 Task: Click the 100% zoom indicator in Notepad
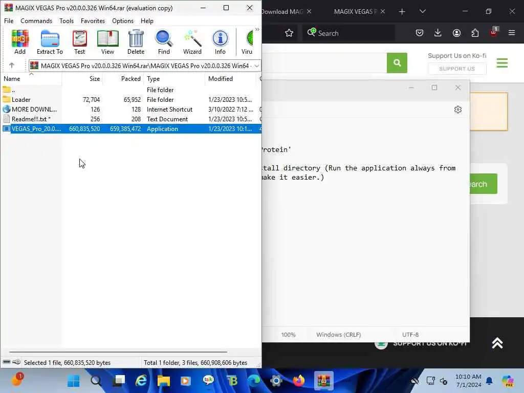click(289, 335)
